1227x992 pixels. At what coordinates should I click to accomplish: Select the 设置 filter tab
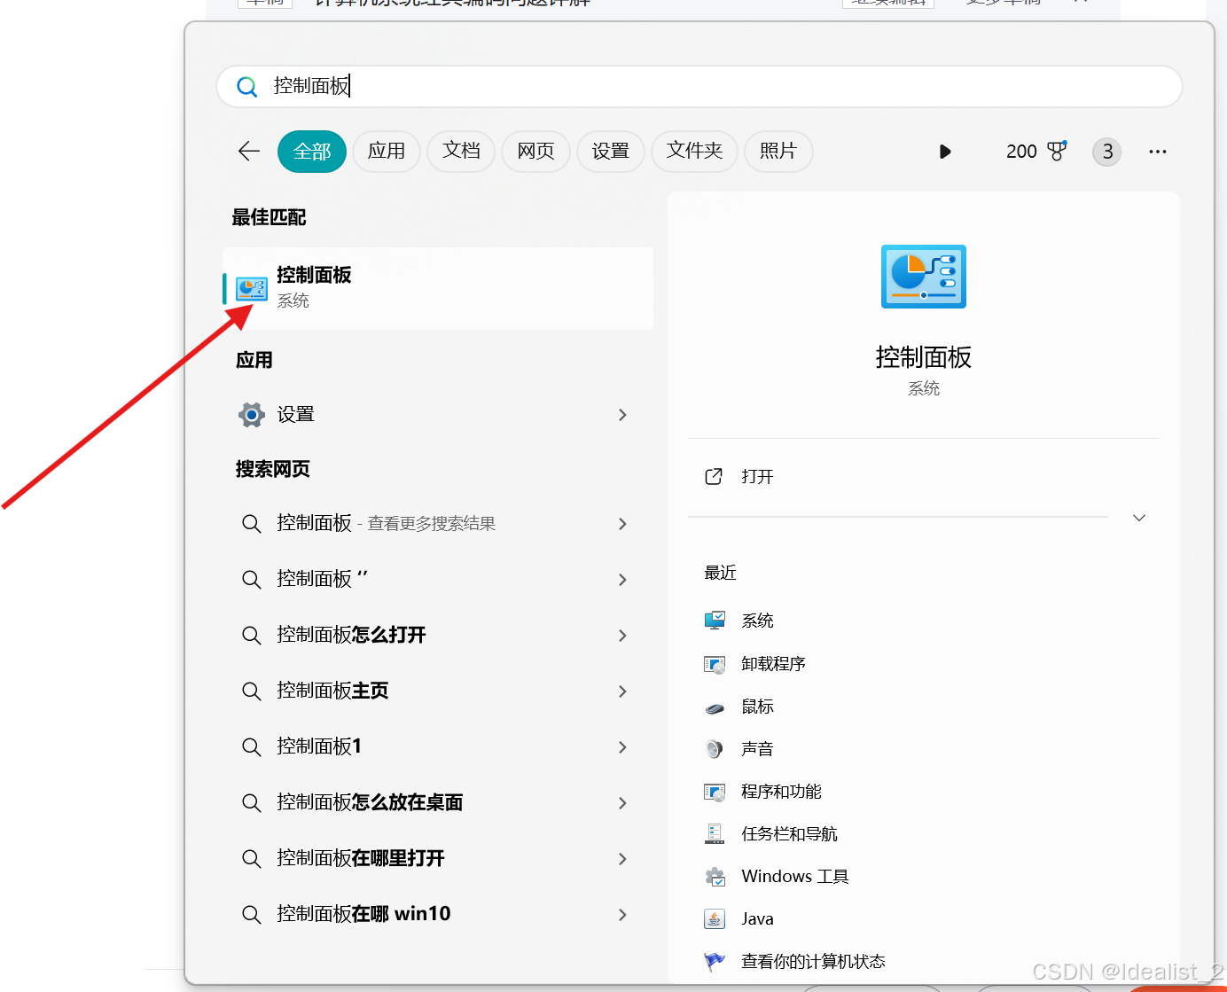610,152
